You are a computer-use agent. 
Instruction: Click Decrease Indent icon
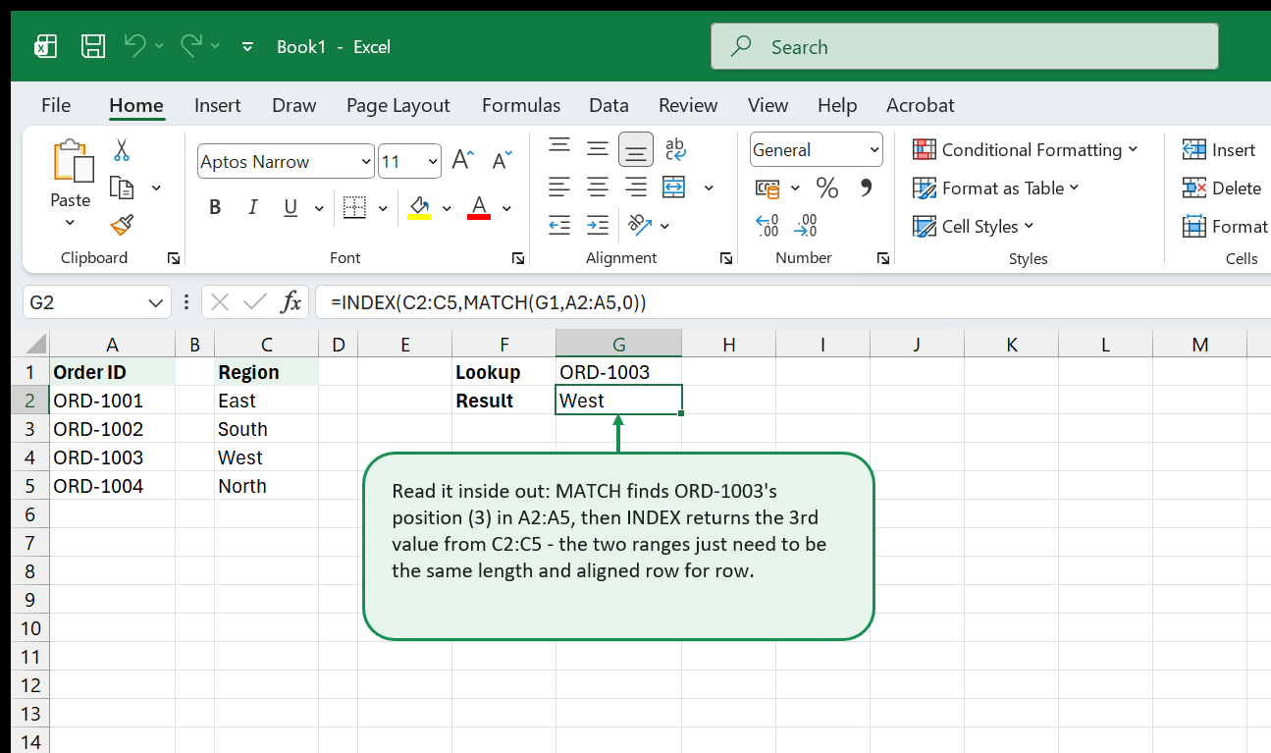coord(559,225)
